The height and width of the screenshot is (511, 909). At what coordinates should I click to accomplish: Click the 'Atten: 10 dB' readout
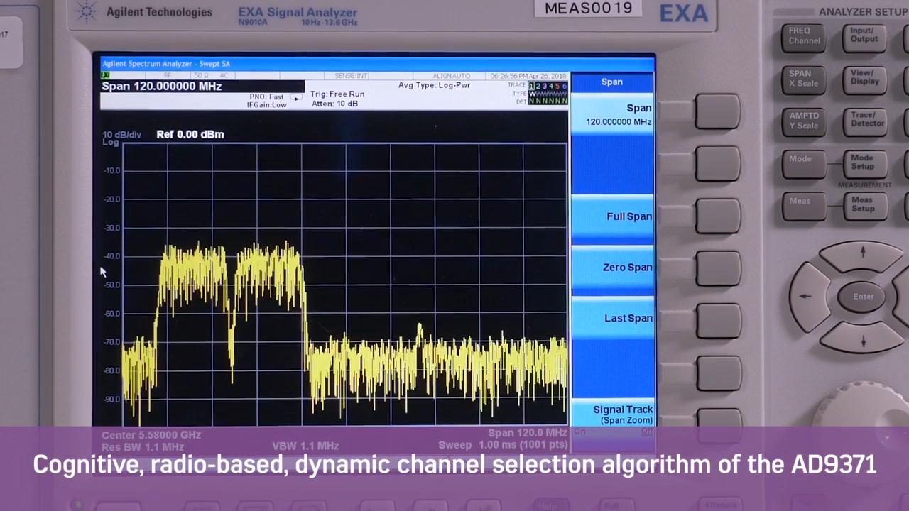tap(334, 104)
